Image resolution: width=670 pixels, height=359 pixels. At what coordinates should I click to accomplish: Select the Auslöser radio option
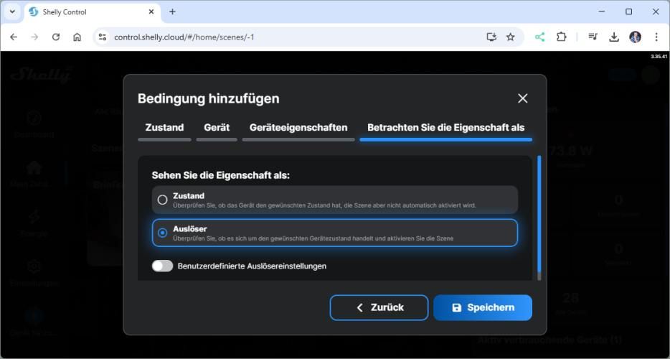163,233
